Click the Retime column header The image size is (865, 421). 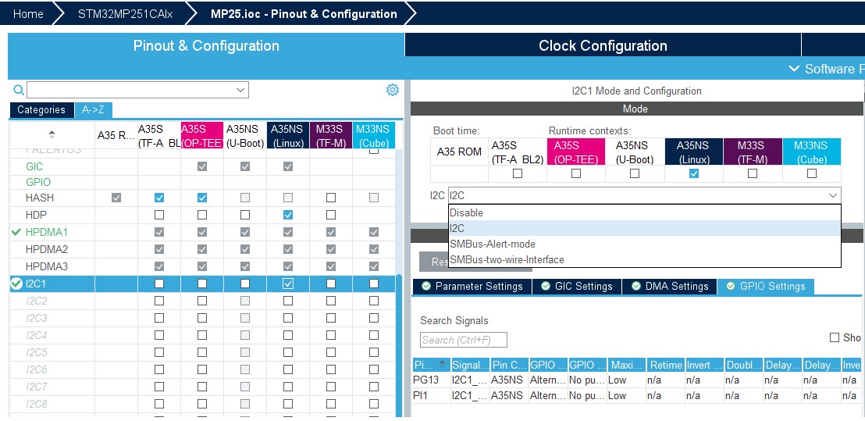(x=665, y=365)
